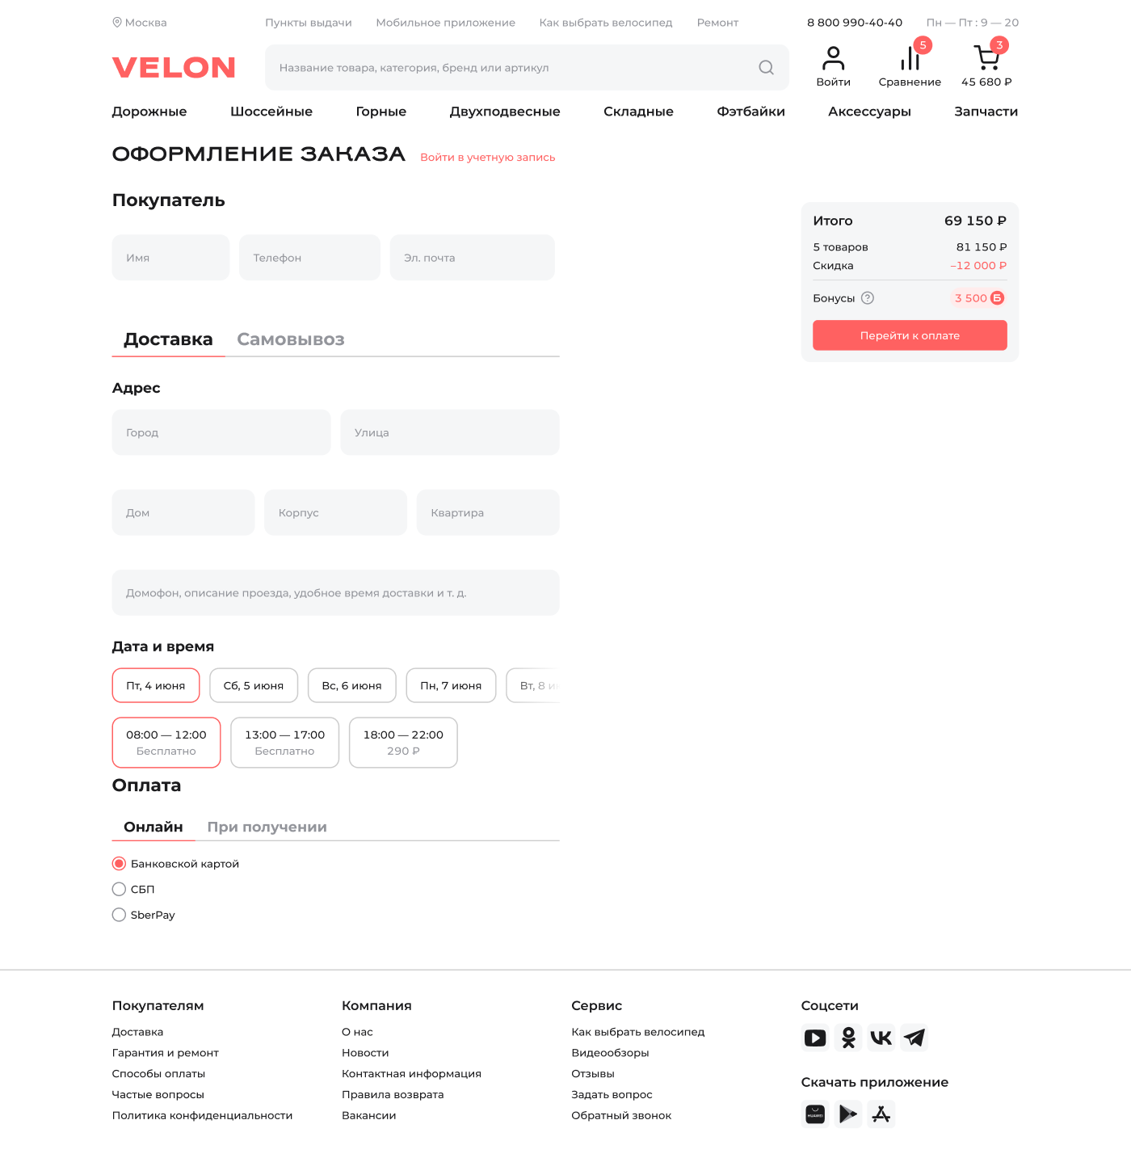Open the Odnoklassniki social icon

coord(848,1038)
